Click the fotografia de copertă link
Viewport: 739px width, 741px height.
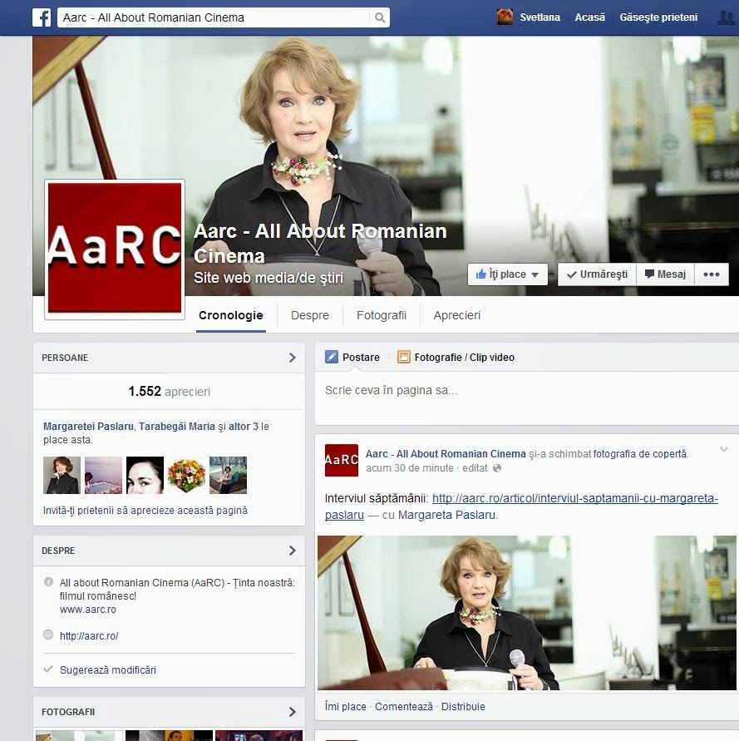640,454
